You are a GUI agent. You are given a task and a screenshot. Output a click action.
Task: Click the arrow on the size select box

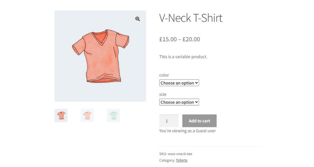(x=196, y=102)
